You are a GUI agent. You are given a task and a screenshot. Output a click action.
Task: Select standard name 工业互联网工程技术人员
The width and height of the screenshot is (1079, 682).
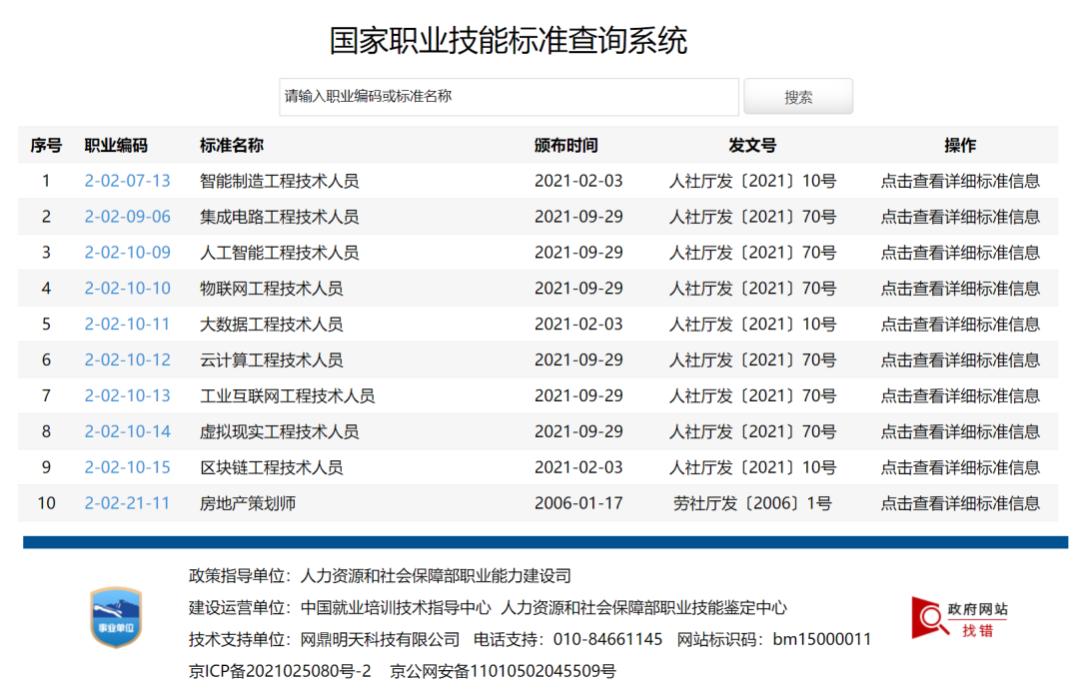click(x=287, y=395)
